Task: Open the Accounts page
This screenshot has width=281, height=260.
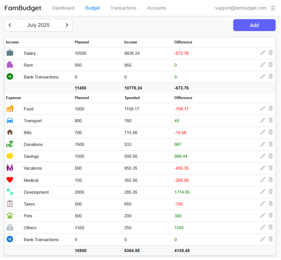Action: click(156, 8)
